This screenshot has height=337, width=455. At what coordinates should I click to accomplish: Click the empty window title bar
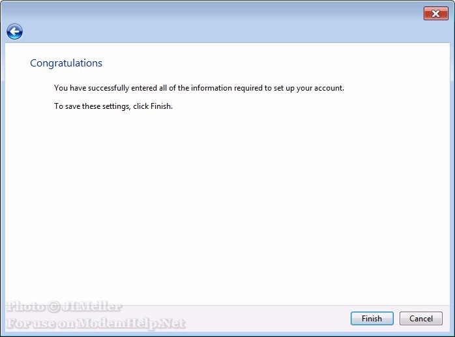point(215,12)
